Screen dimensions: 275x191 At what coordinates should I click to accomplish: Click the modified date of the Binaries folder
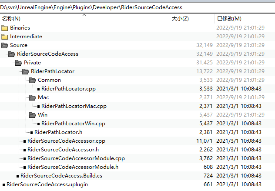point(240,28)
